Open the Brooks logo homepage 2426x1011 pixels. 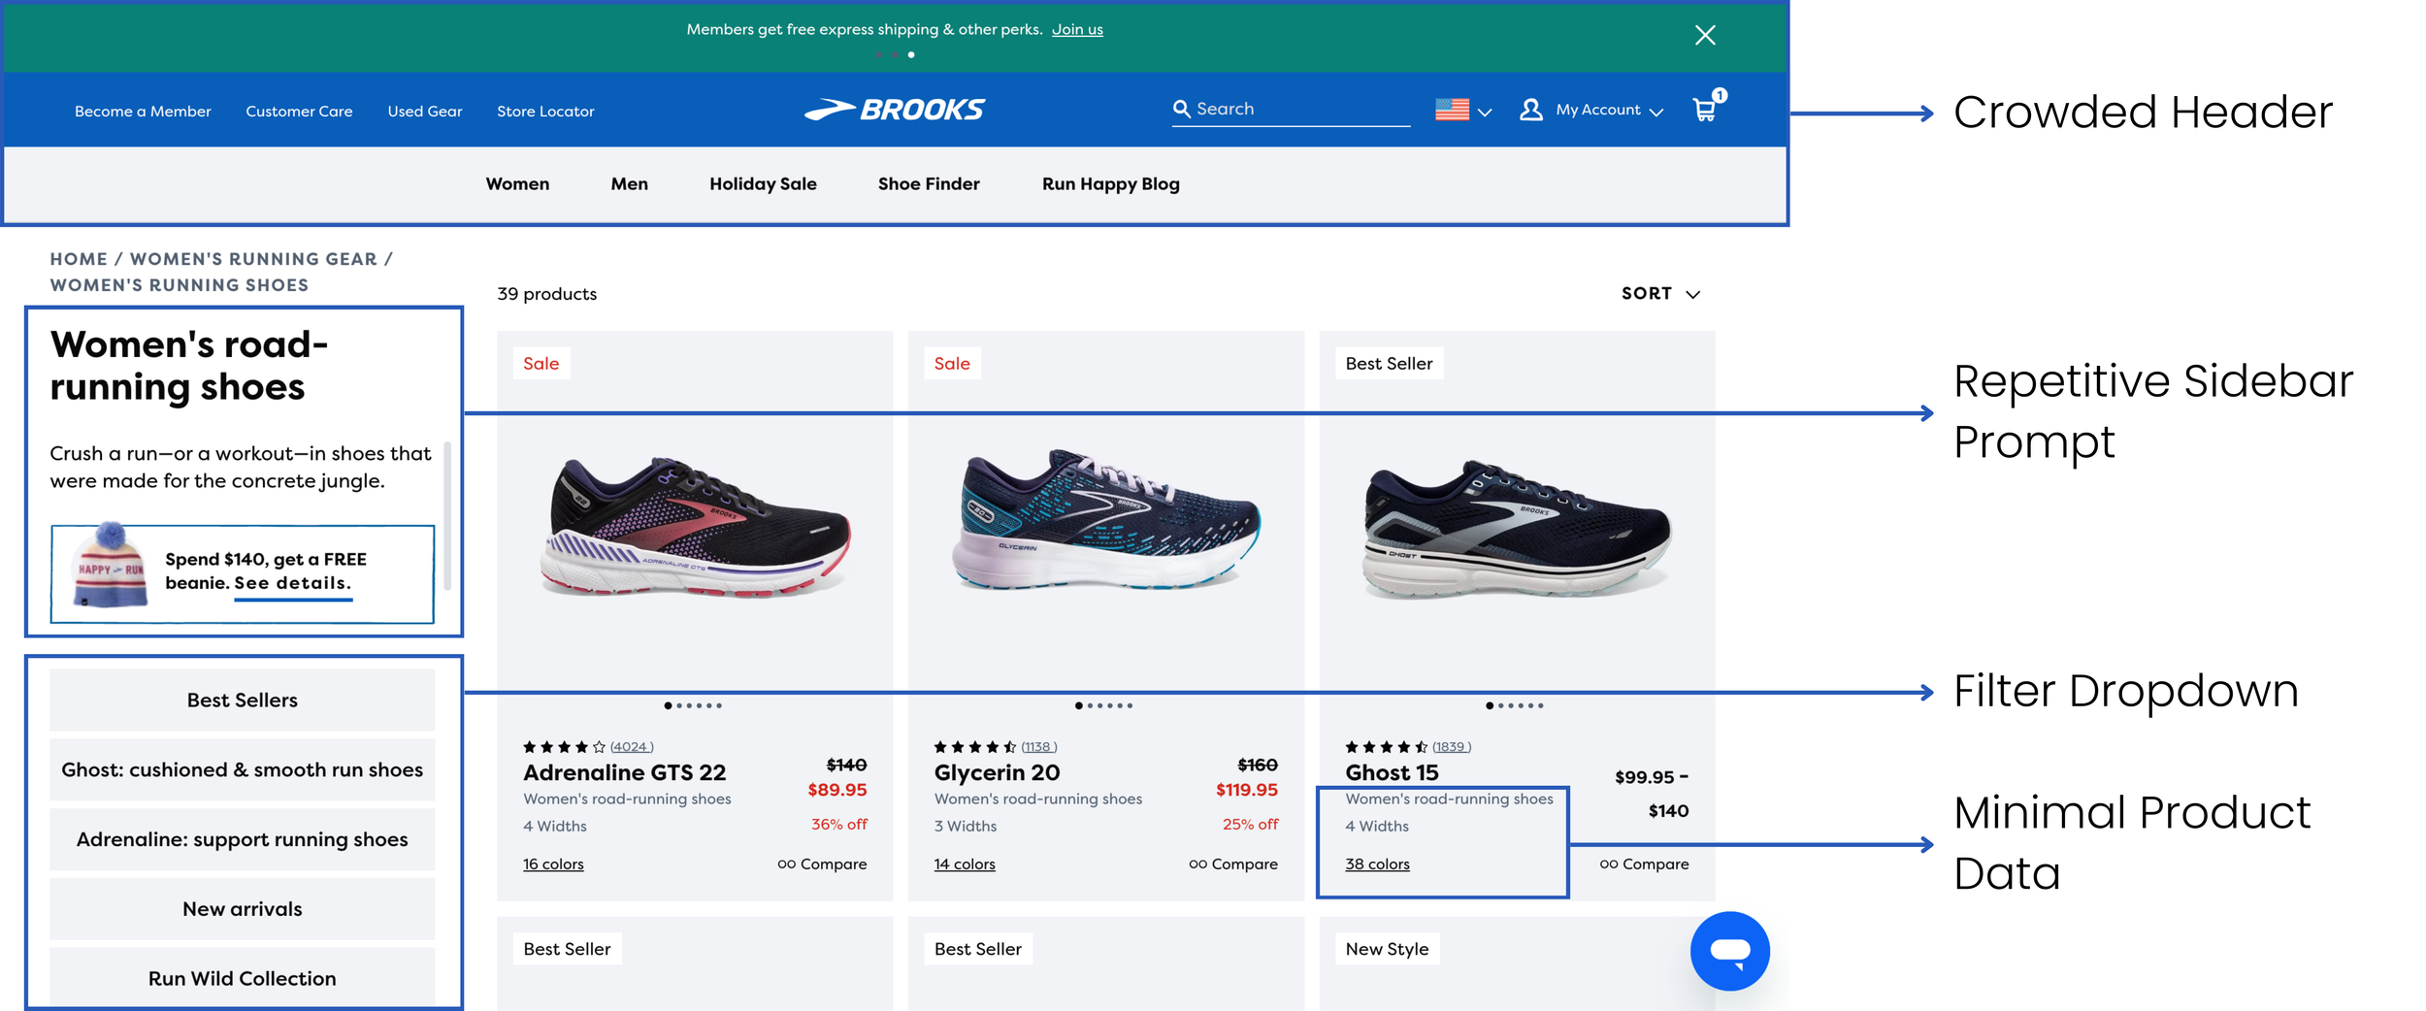click(894, 110)
